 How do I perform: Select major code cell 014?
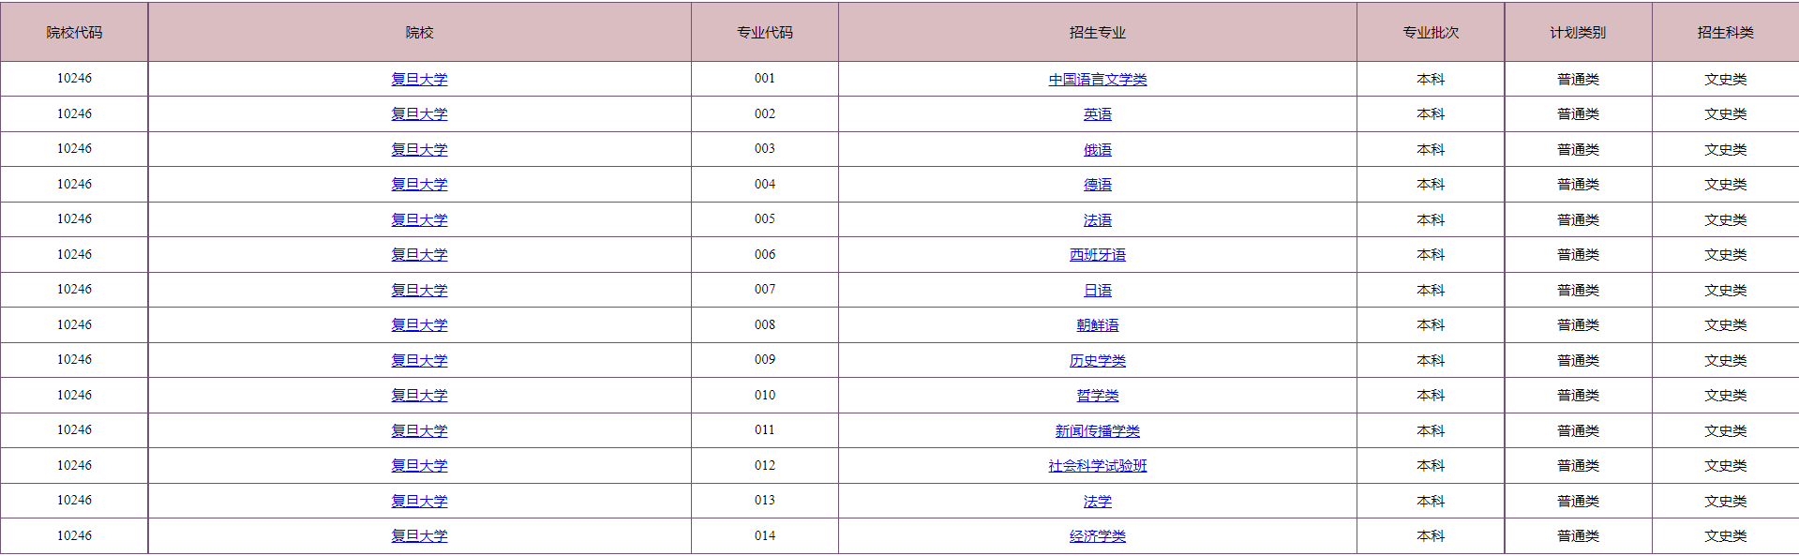point(765,536)
